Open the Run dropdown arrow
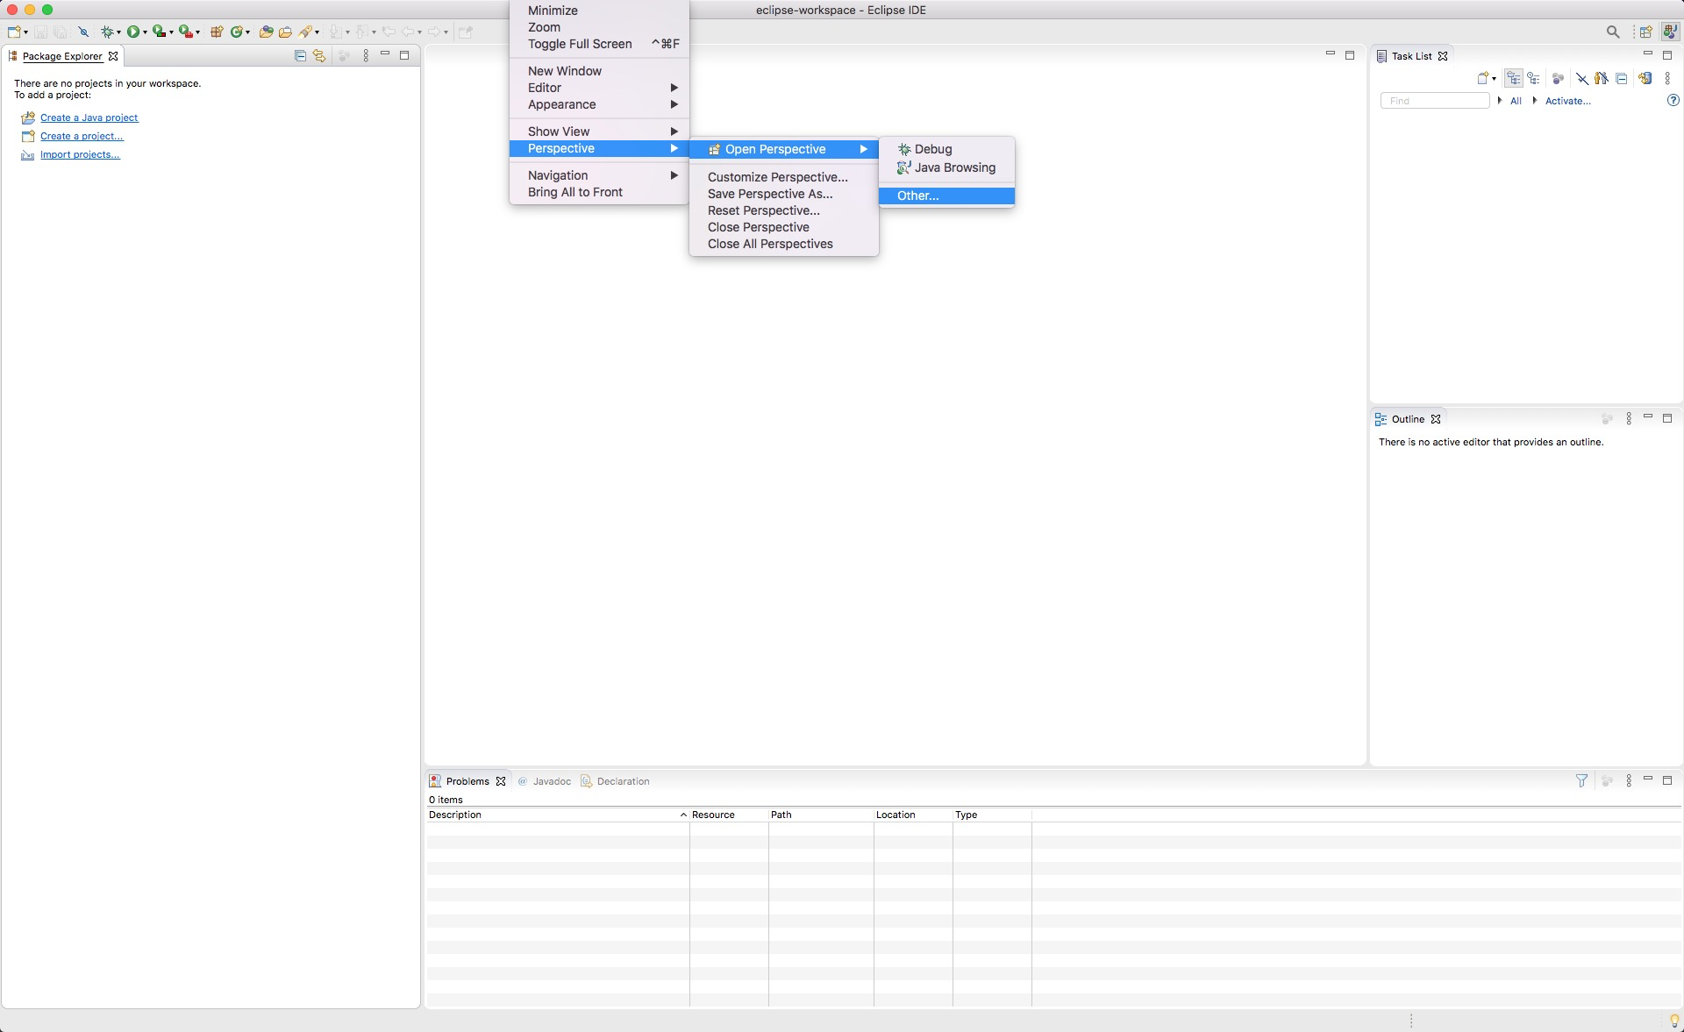The image size is (1684, 1032). point(145,32)
